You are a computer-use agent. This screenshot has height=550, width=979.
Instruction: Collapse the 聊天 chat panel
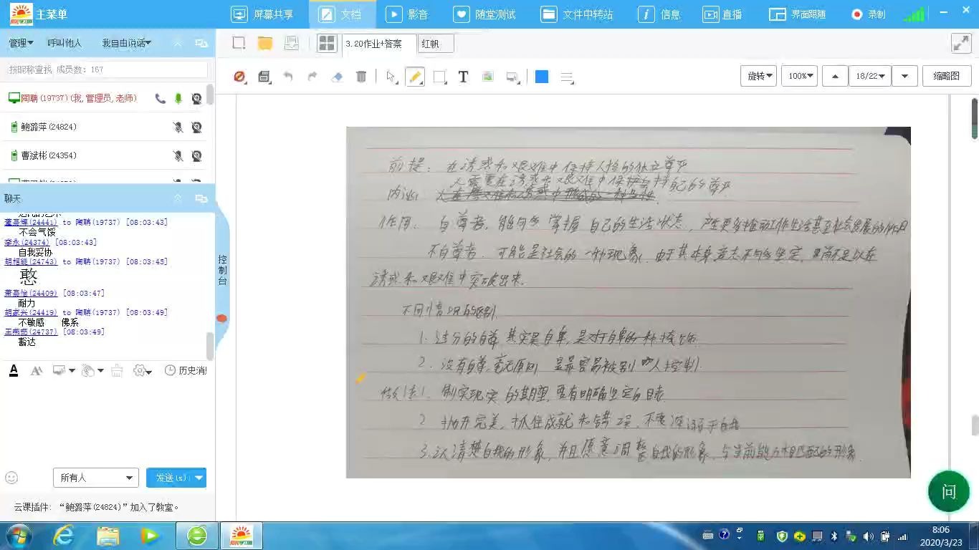[178, 198]
